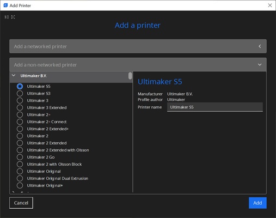Select the Ultimaker S5 radio button
This screenshot has height=218, width=276.
pyautogui.click(x=20, y=86)
